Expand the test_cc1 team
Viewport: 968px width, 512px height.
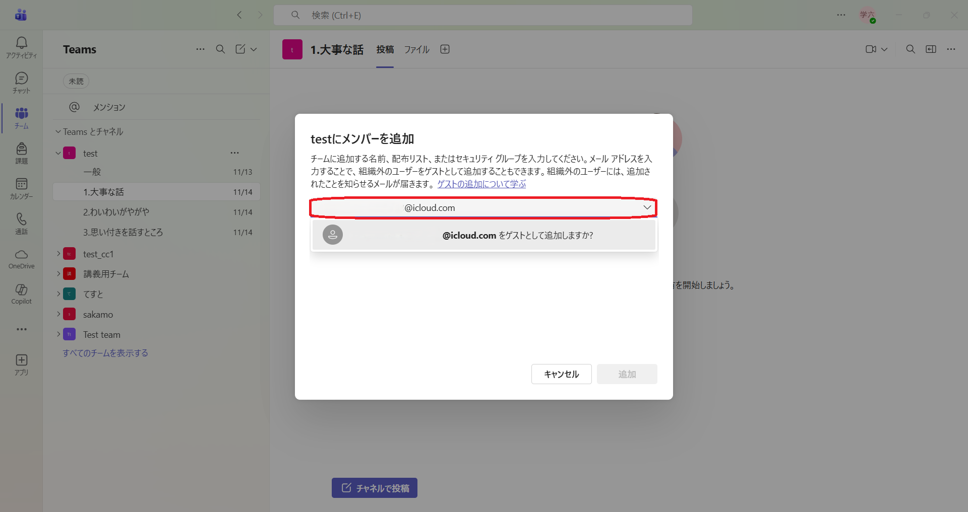pos(58,254)
